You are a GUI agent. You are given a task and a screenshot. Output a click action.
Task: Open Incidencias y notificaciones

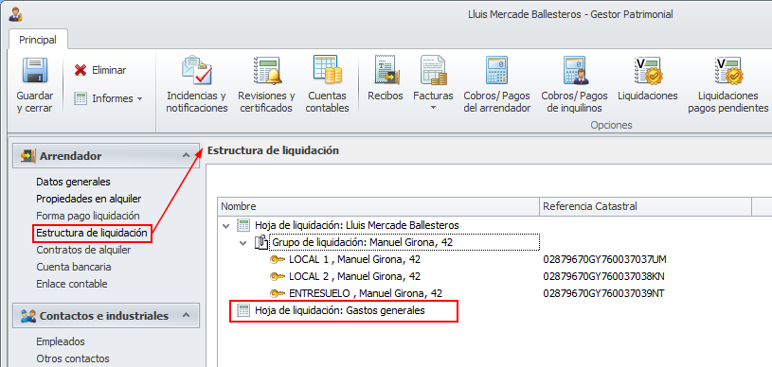(196, 85)
